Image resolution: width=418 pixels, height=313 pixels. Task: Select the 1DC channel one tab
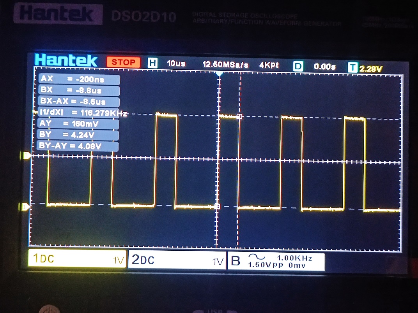click(77, 258)
